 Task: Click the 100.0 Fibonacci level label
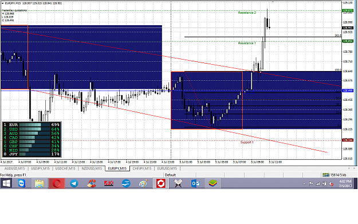[338, 70]
